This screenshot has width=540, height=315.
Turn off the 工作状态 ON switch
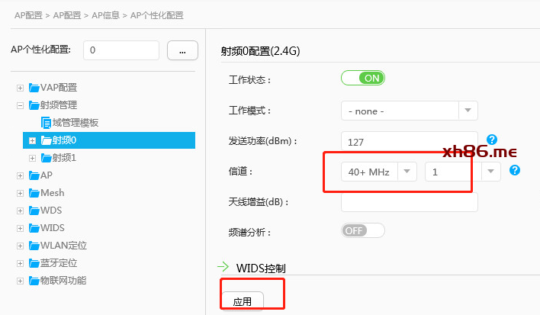pos(363,78)
